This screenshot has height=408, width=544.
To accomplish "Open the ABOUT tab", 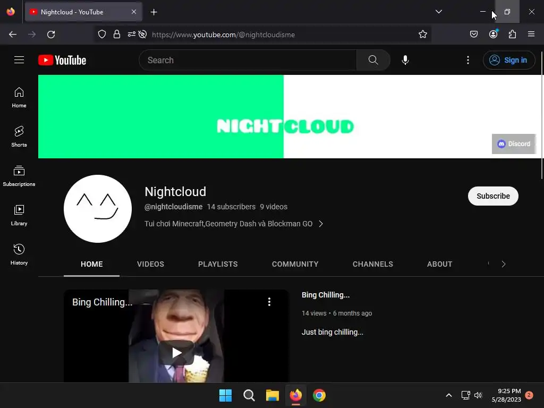I will [439, 264].
